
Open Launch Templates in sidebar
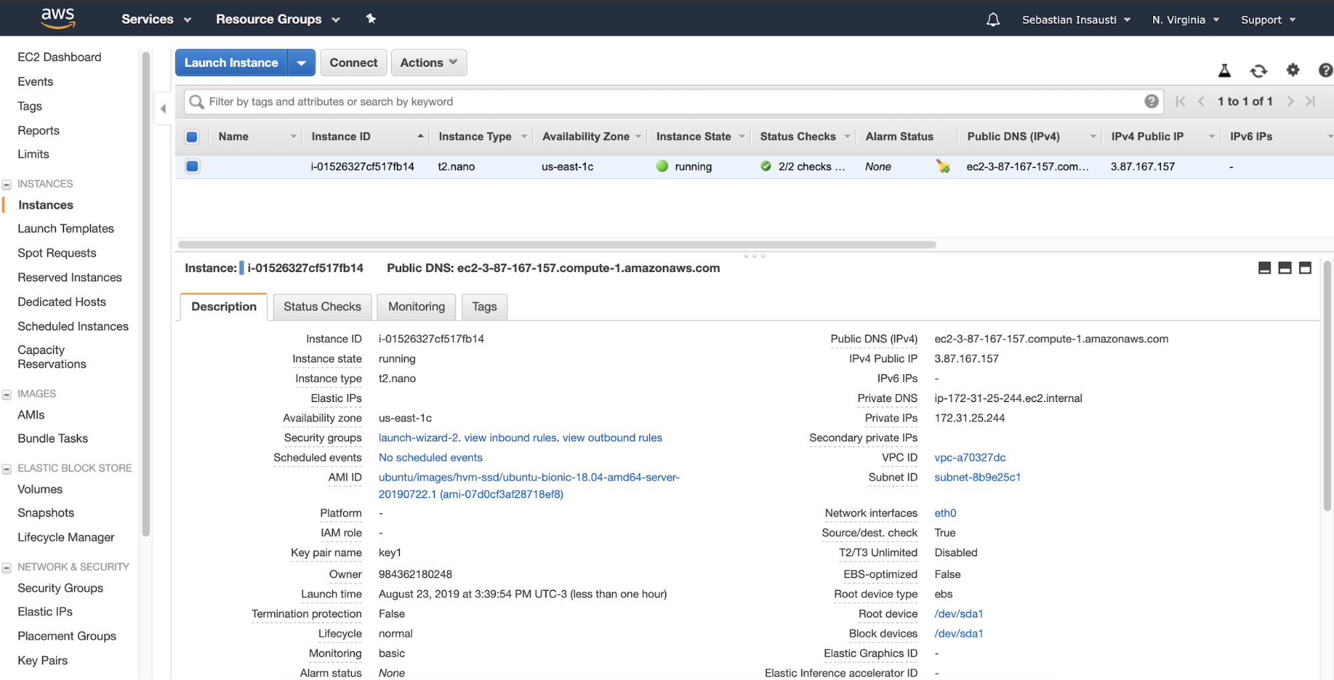(x=66, y=229)
